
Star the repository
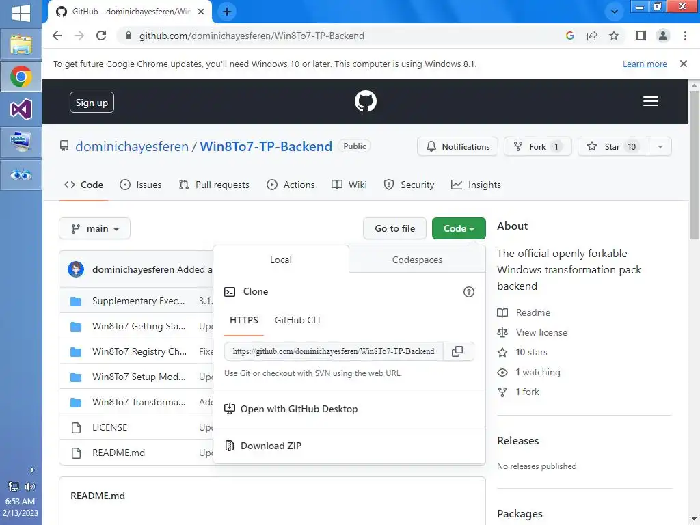(613, 146)
